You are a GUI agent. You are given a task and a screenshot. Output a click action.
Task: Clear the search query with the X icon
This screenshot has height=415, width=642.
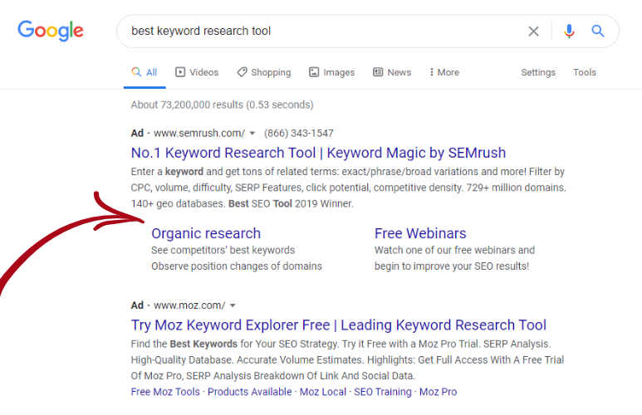click(x=533, y=31)
